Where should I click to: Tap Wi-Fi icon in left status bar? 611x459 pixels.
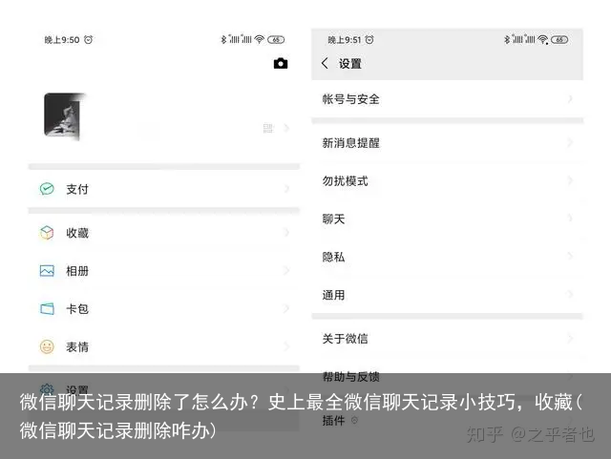tap(259, 39)
